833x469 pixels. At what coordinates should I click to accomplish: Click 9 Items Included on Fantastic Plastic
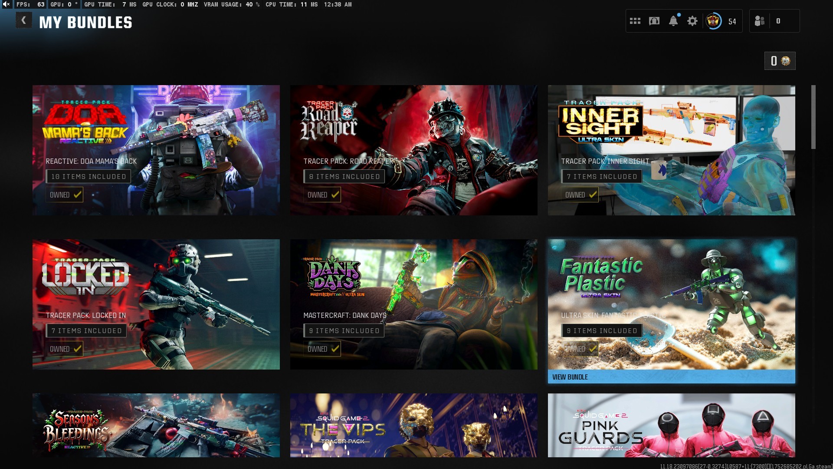tap(601, 330)
